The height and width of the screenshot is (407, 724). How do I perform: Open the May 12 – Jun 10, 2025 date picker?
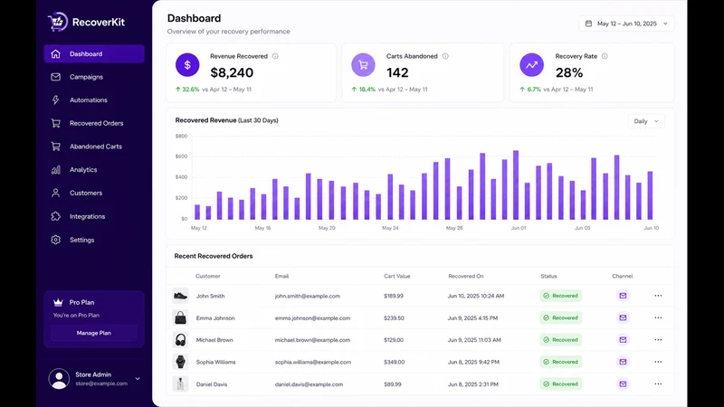tap(626, 24)
